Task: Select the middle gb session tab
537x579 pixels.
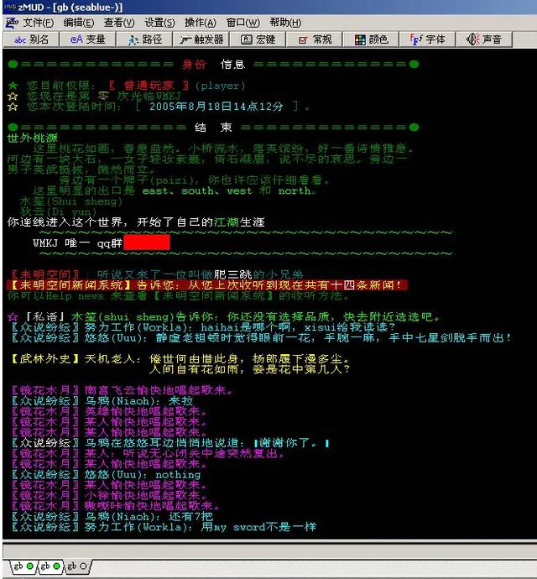Action: (x=49, y=567)
